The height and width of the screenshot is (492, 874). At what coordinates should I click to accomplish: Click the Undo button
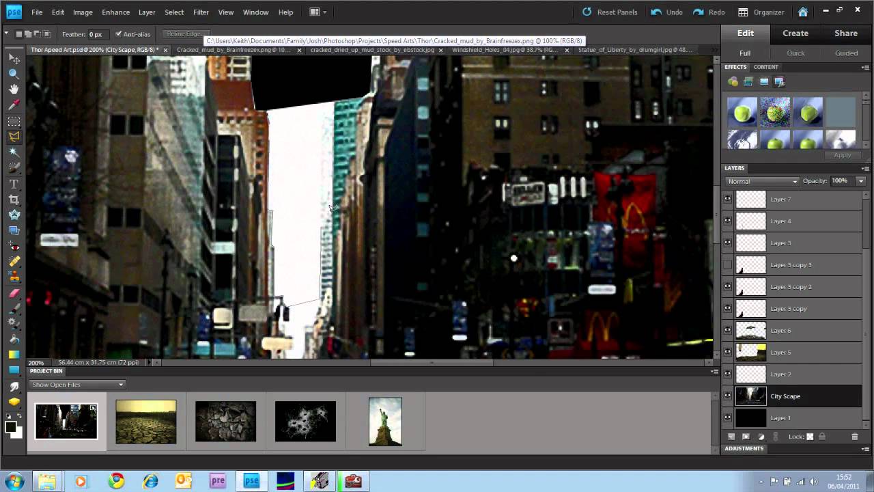[x=666, y=12]
